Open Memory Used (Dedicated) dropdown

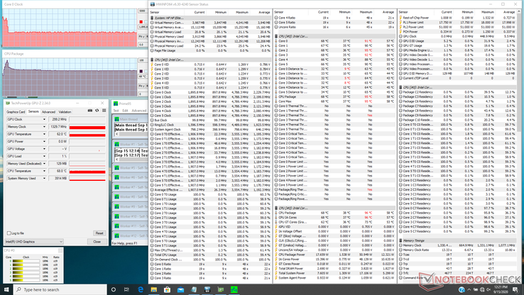(44, 164)
